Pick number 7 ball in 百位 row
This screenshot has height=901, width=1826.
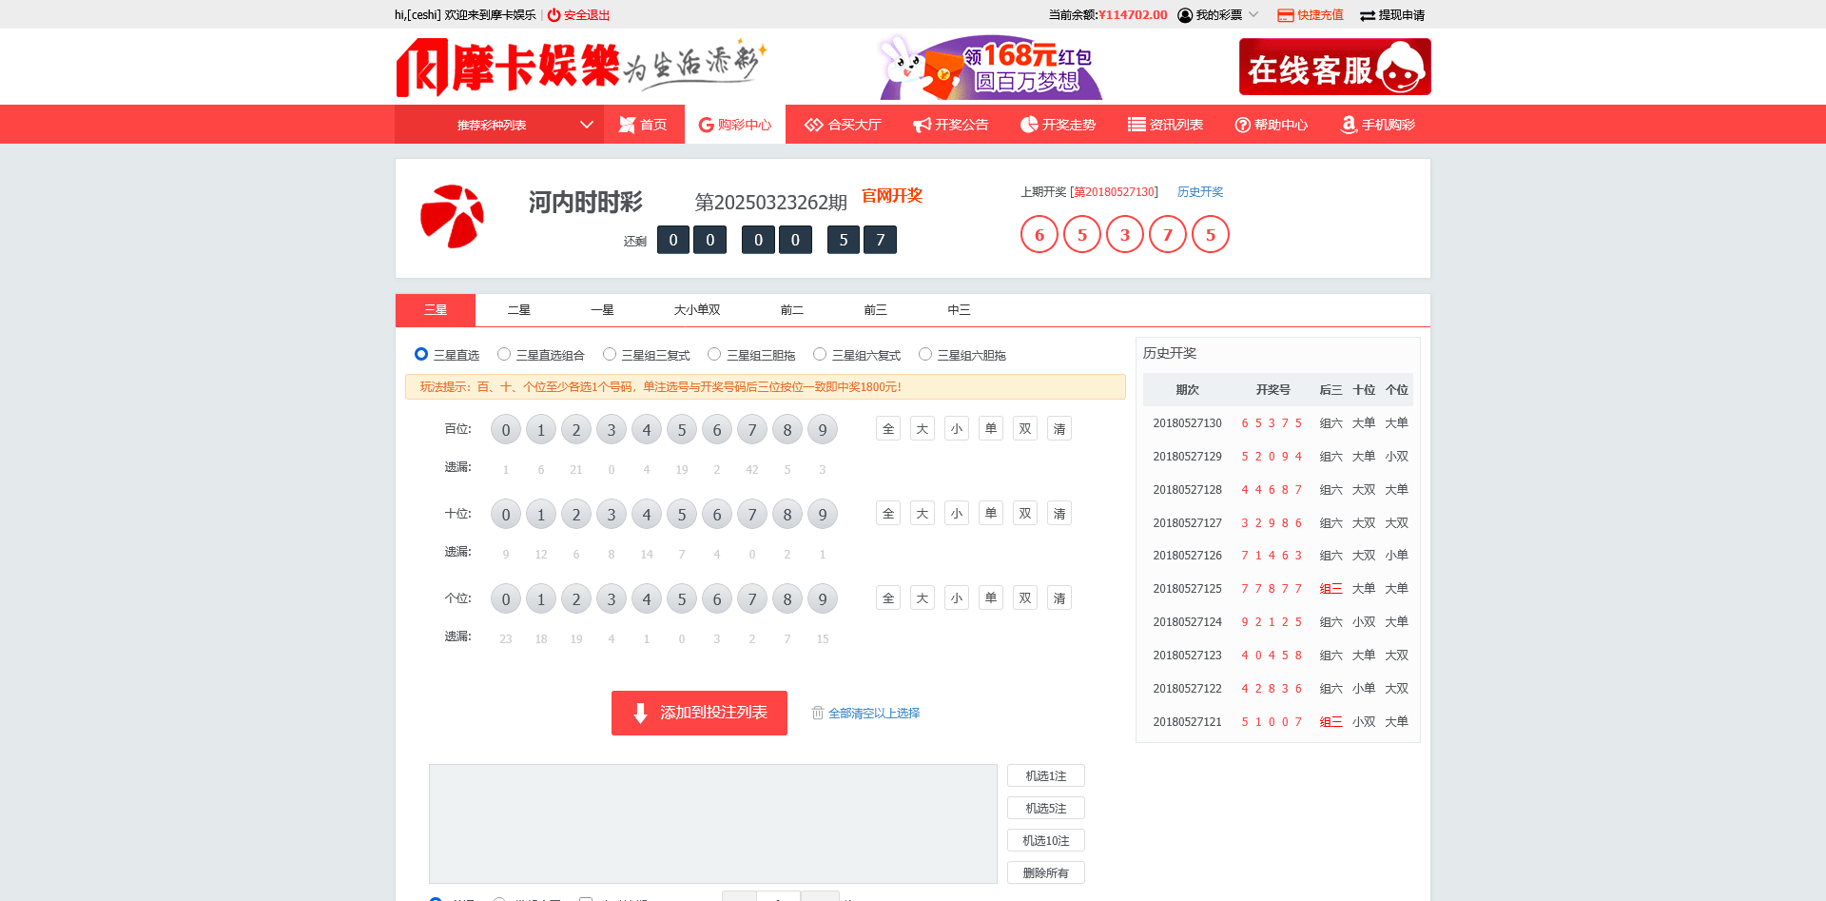click(x=752, y=430)
